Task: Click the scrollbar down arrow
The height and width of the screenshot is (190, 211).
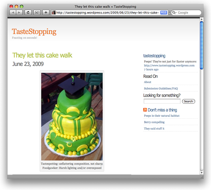Action: [202, 173]
